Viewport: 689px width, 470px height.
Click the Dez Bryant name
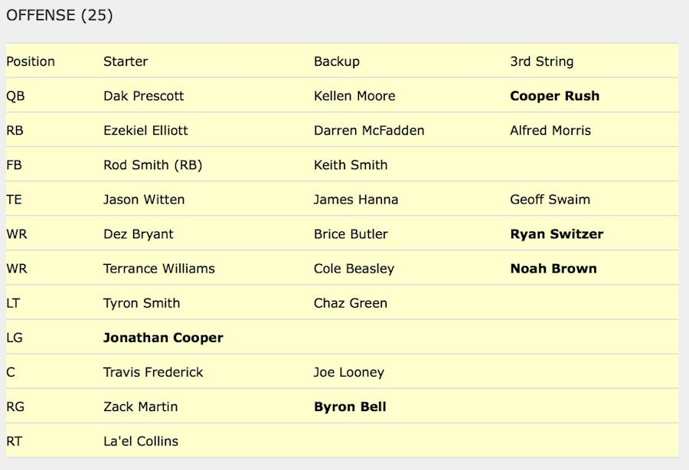point(139,233)
